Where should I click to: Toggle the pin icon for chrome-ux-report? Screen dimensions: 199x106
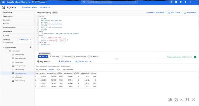(x=31, y=47)
